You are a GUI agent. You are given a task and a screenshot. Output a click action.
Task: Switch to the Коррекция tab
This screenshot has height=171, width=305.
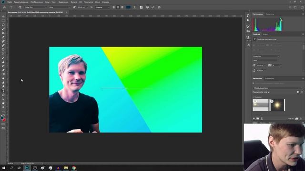click(269, 78)
